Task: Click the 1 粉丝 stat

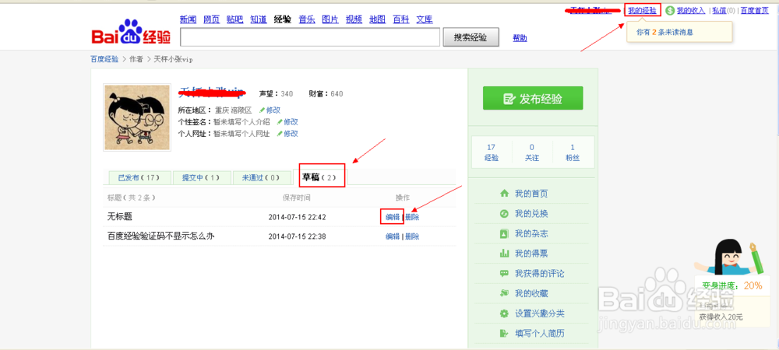Action: pos(573,152)
